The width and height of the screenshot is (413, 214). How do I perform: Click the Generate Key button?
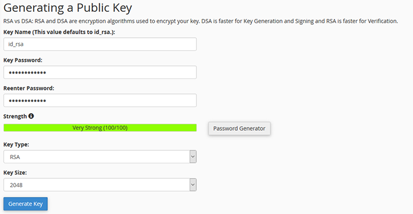point(25,204)
